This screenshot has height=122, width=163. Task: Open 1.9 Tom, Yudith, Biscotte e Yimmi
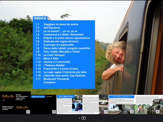[58, 52]
